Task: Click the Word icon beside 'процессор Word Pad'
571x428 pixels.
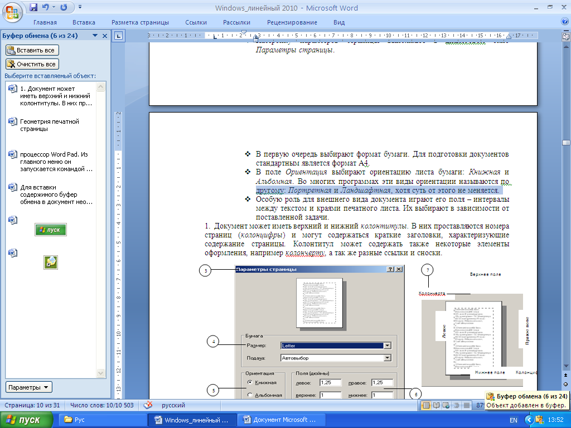Action: pos(13,154)
